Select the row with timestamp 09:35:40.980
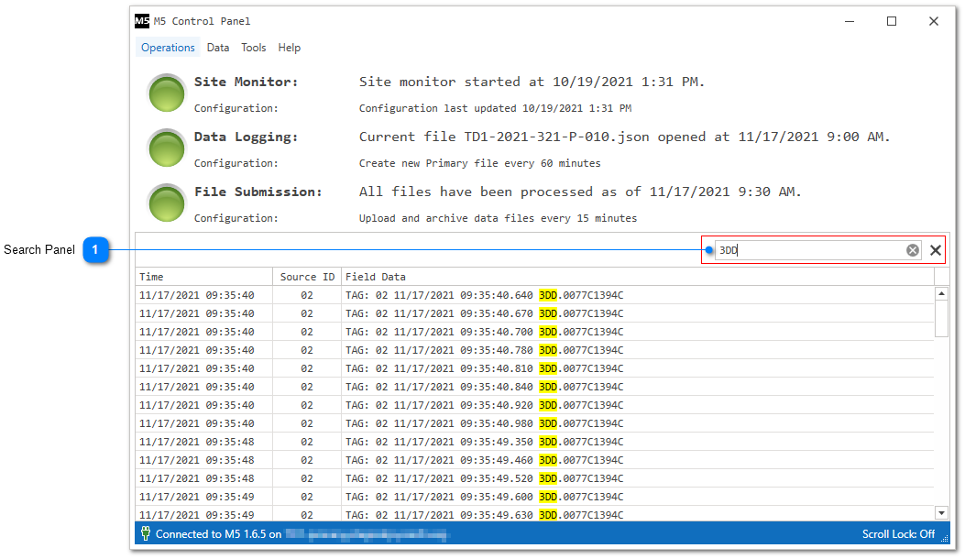Image resolution: width=965 pixels, height=559 pixels. coord(535,423)
